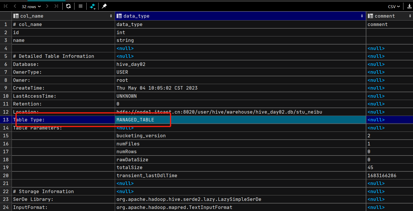Click the bucketing_version value '2' cell
The height and width of the screenshot is (211, 413).
(x=390, y=136)
